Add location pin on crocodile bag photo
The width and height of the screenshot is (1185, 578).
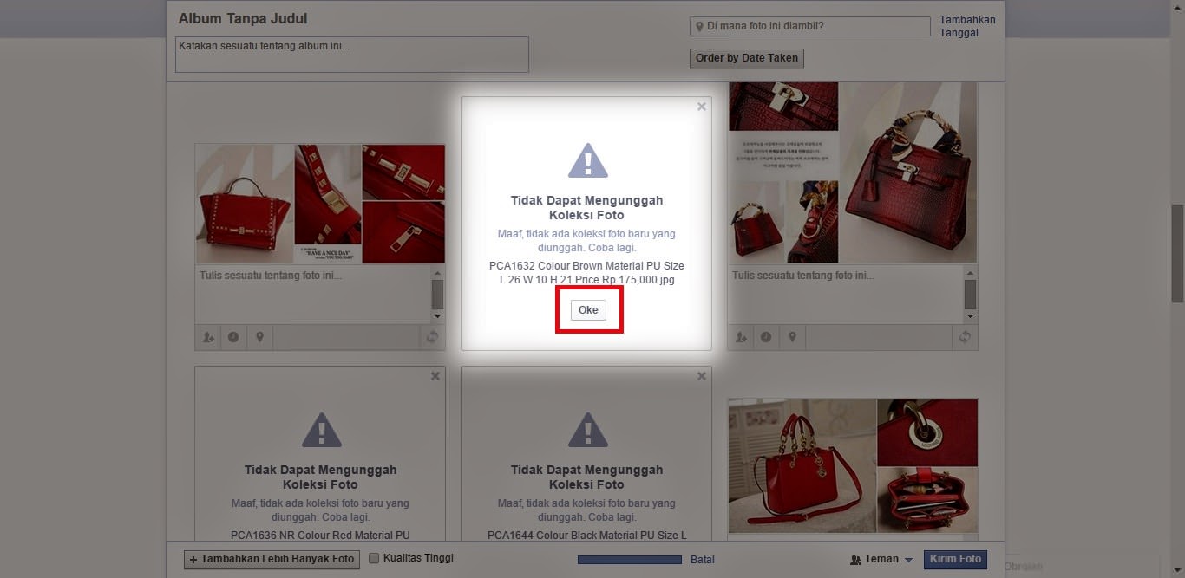(x=792, y=338)
